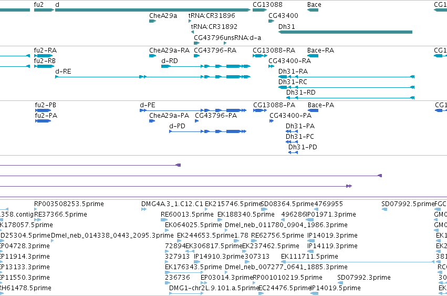This screenshot has height=296, width=447.
Task: Click the Dh31 gene span bar
Action: click(x=345, y=32)
